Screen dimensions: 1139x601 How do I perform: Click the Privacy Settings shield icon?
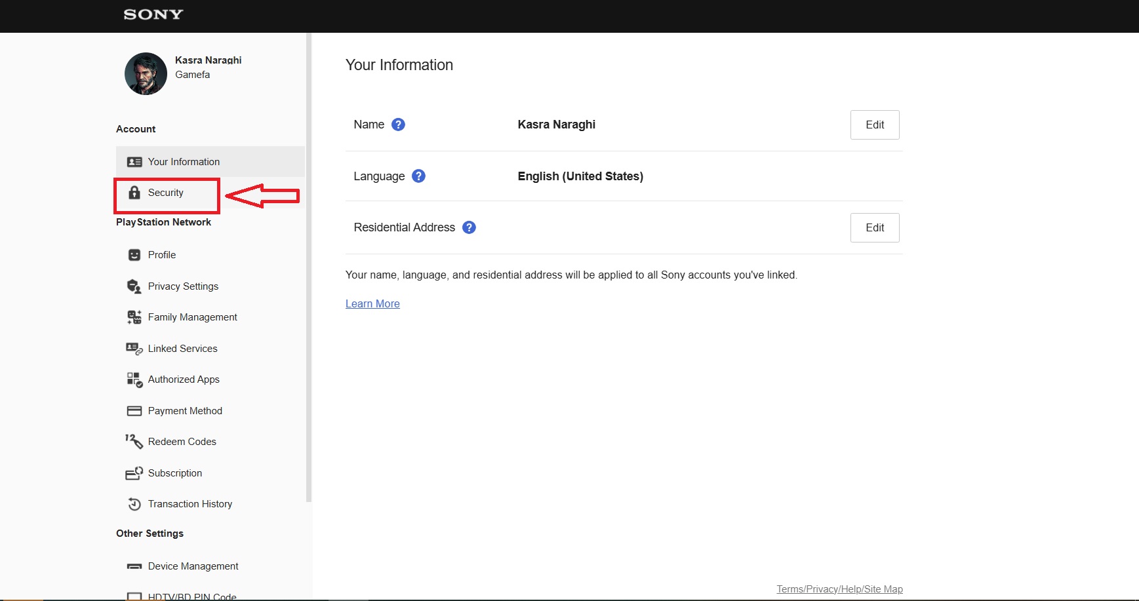[134, 286]
